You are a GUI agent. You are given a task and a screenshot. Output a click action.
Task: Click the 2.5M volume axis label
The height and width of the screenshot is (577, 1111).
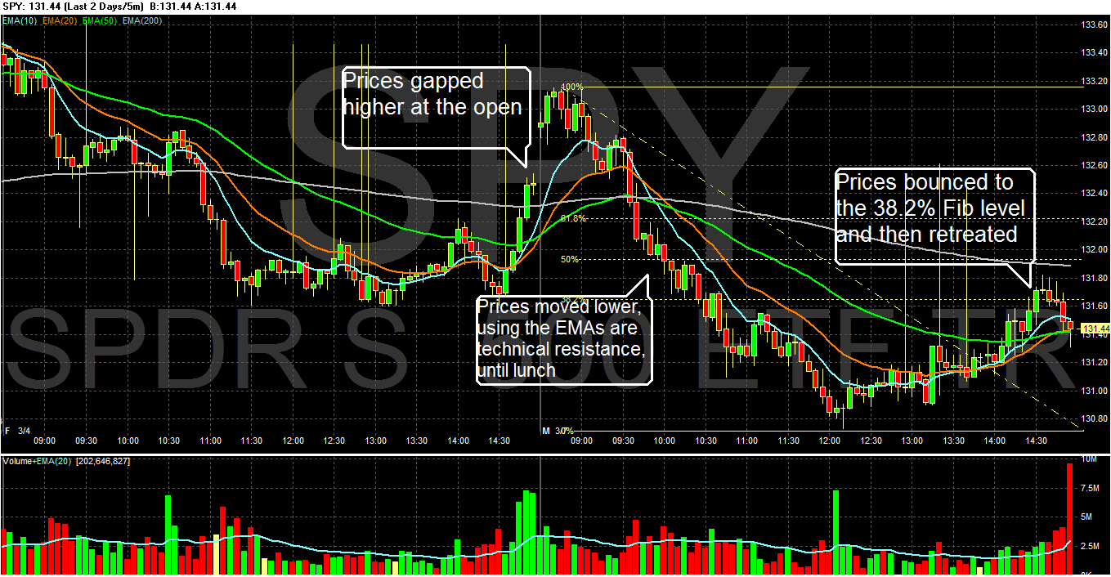point(1091,544)
